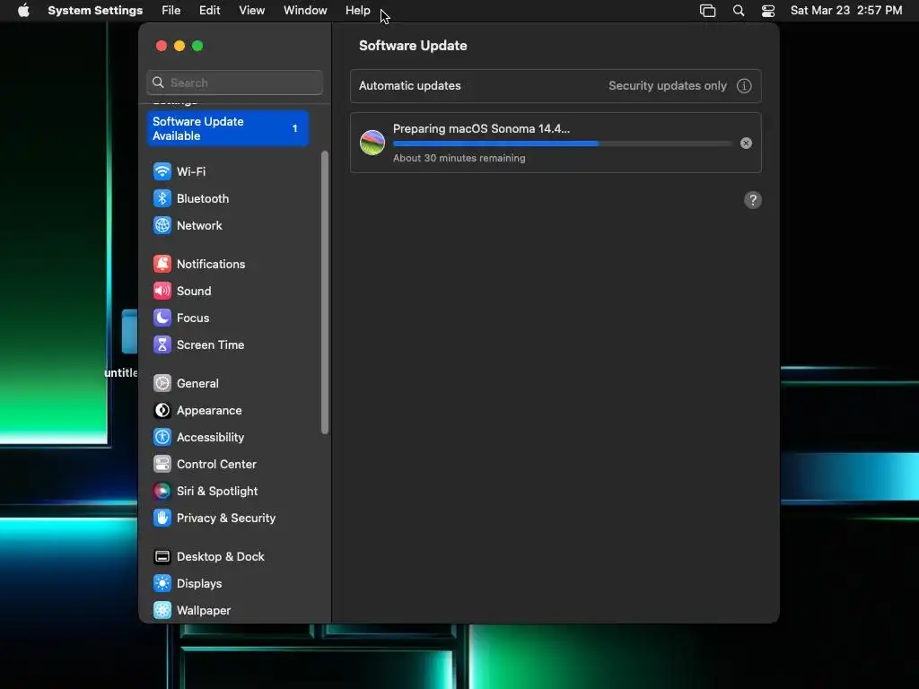Open the Network globe icon
Screen dimensions: 919x689
[162, 225]
